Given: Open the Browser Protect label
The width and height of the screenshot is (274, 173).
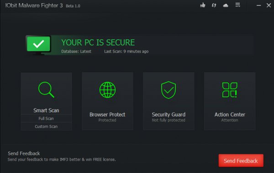Looking at the screenshot, I should pos(107,115).
